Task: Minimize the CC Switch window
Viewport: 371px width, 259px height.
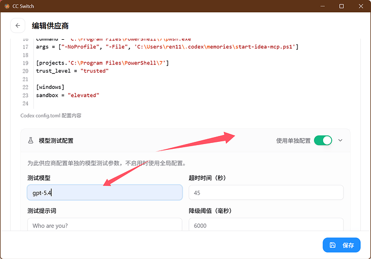Action: [x=323, y=6]
